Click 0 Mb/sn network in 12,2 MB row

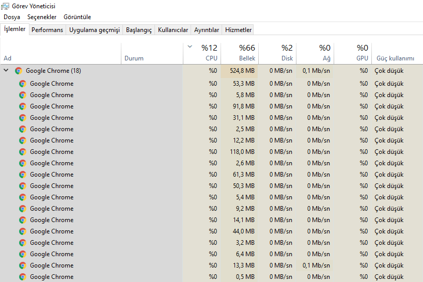coord(319,140)
